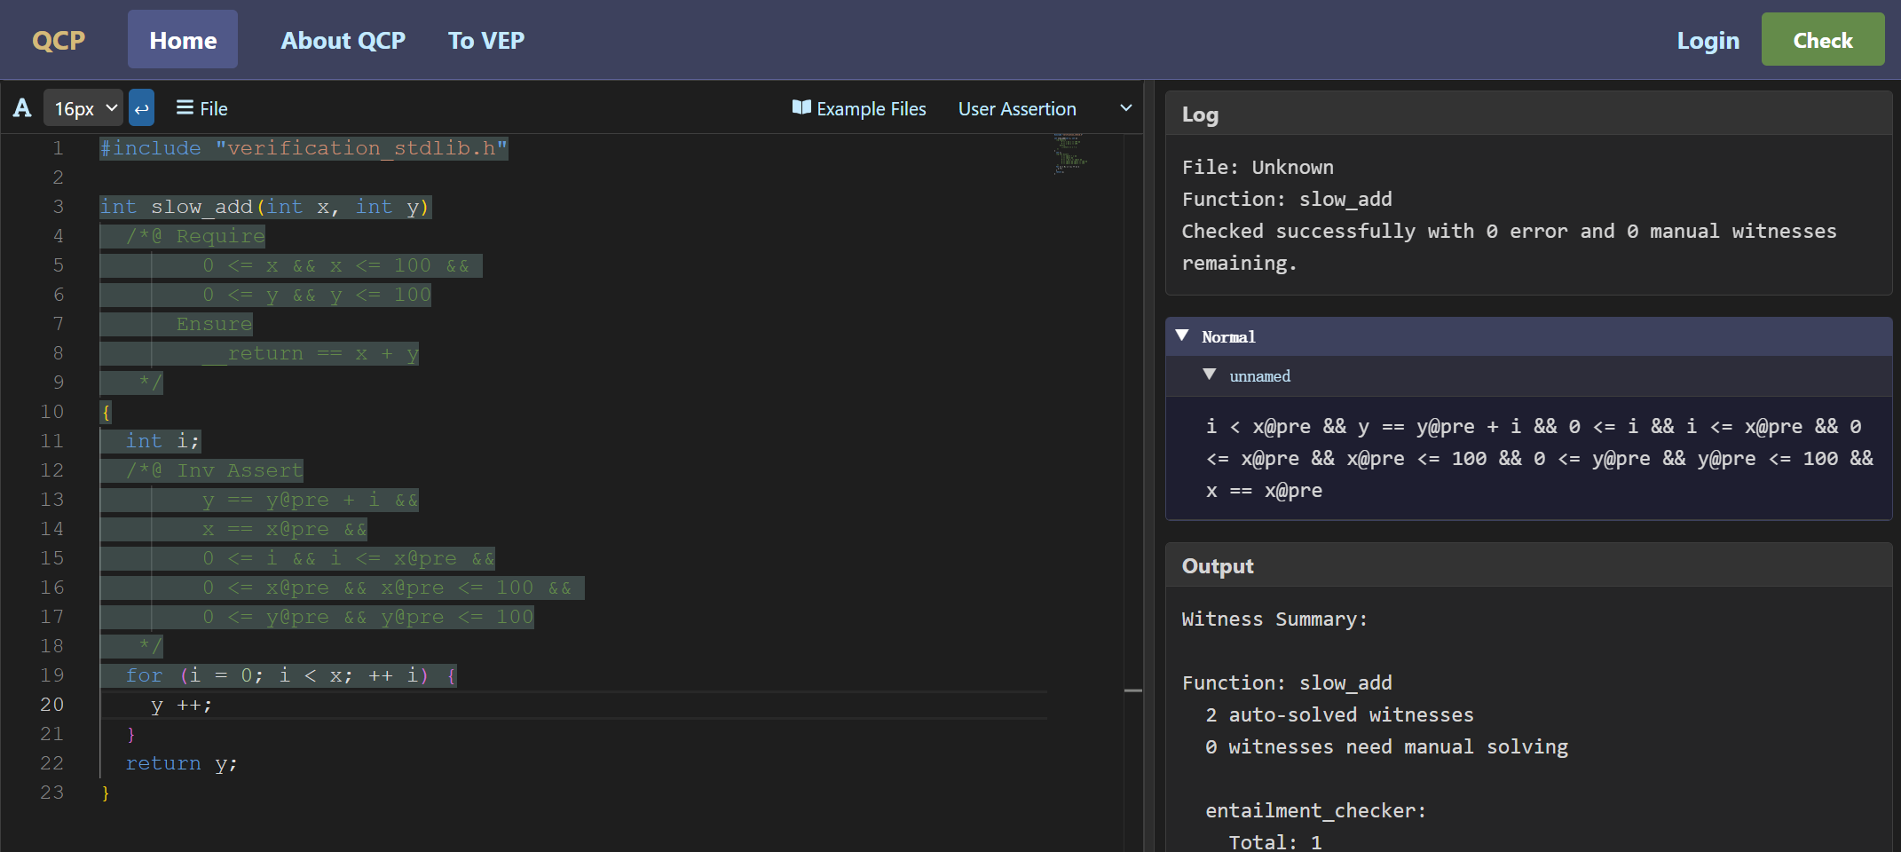
Task: Place cursor on line 20 'y ++;'
Action: 181,706
